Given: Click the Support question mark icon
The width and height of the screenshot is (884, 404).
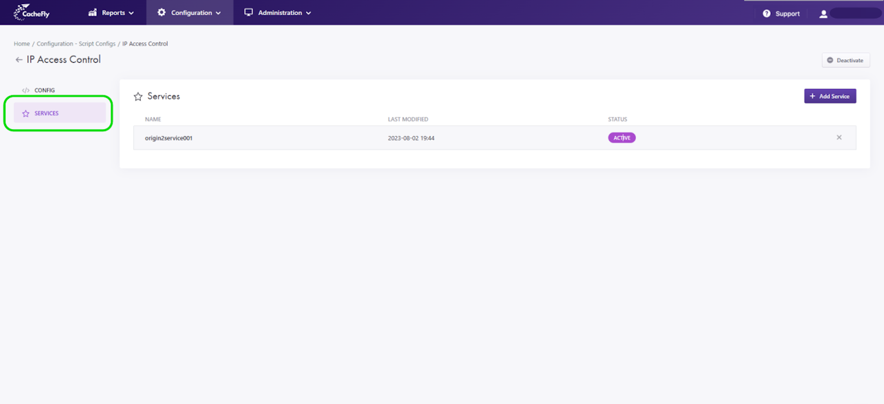Looking at the screenshot, I should (767, 14).
